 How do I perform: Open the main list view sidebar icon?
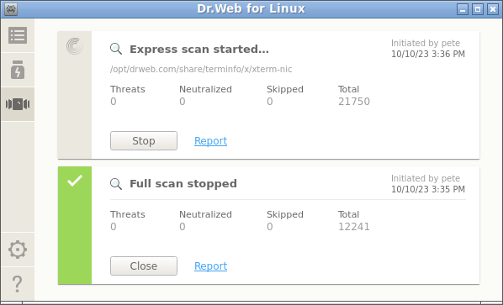pyautogui.click(x=18, y=35)
